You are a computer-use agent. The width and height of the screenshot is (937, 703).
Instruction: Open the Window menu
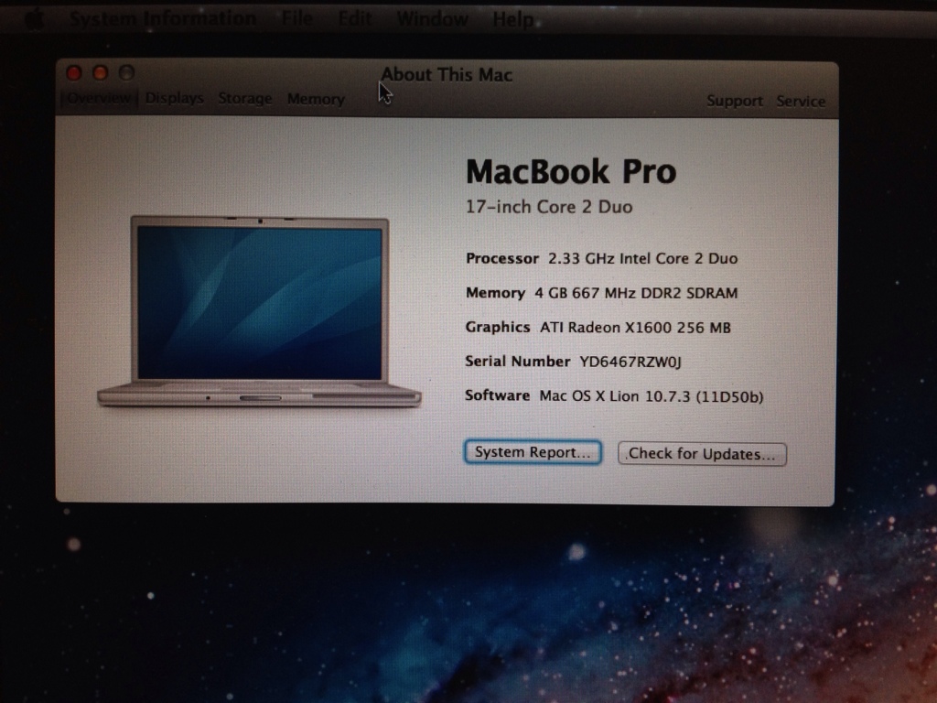[x=433, y=19]
